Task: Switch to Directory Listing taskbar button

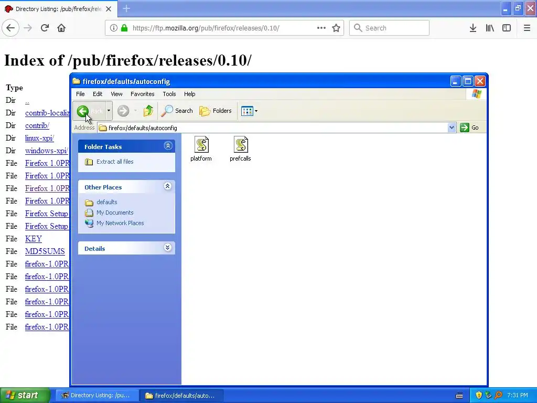Action: point(97,396)
